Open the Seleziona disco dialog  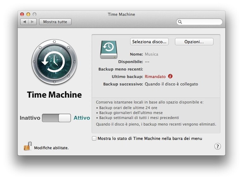(150, 42)
